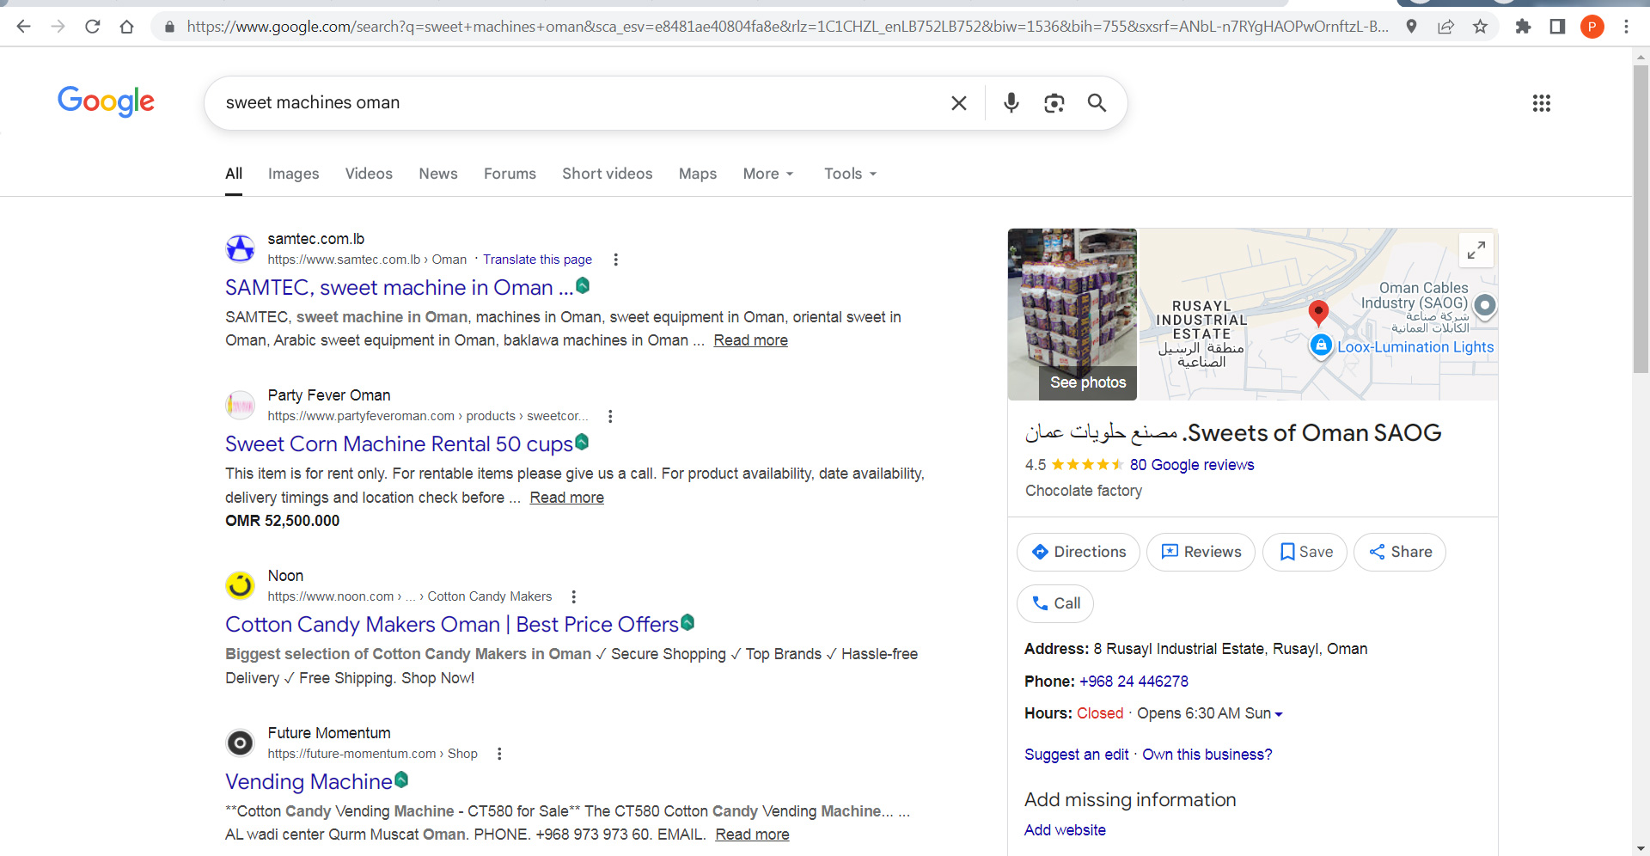1650x856 pixels.
Task: Click the Noon site favicon
Action: click(240, 585)
